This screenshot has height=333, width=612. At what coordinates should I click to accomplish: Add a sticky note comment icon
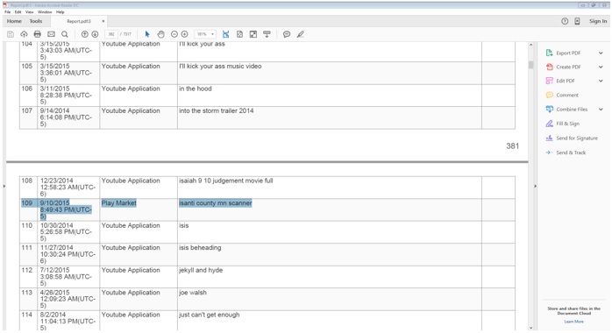click(287, 34)
